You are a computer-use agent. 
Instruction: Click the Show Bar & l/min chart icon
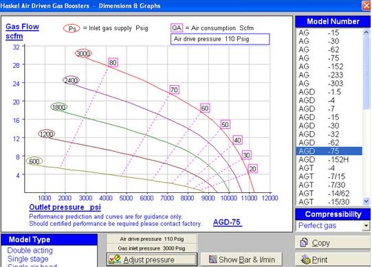click(x=212, y=259)
